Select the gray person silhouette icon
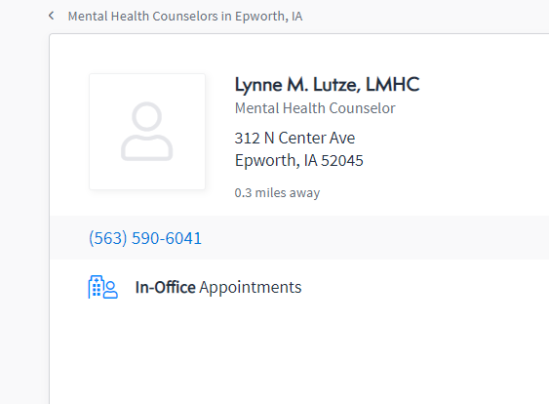The width and height of the screenshot is (549, 404). pos(146,132)
